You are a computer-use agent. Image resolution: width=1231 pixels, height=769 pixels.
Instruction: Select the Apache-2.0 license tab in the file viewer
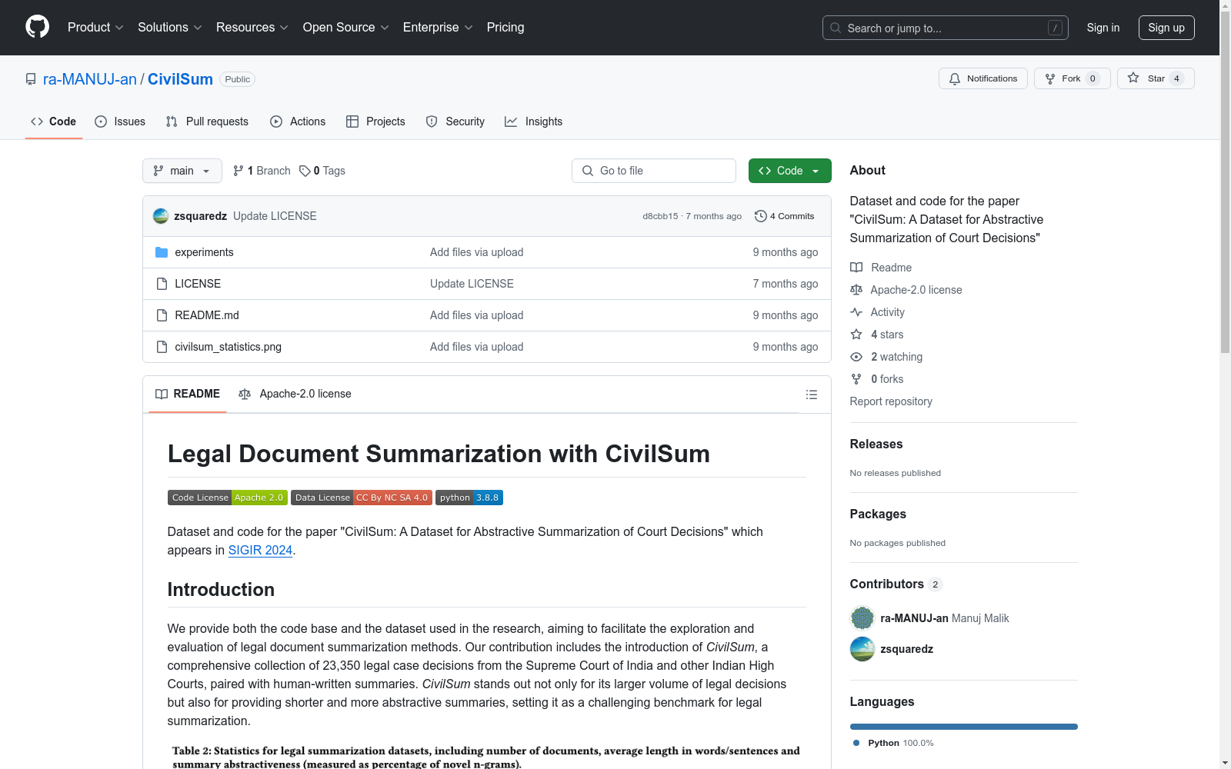point(295,394)
